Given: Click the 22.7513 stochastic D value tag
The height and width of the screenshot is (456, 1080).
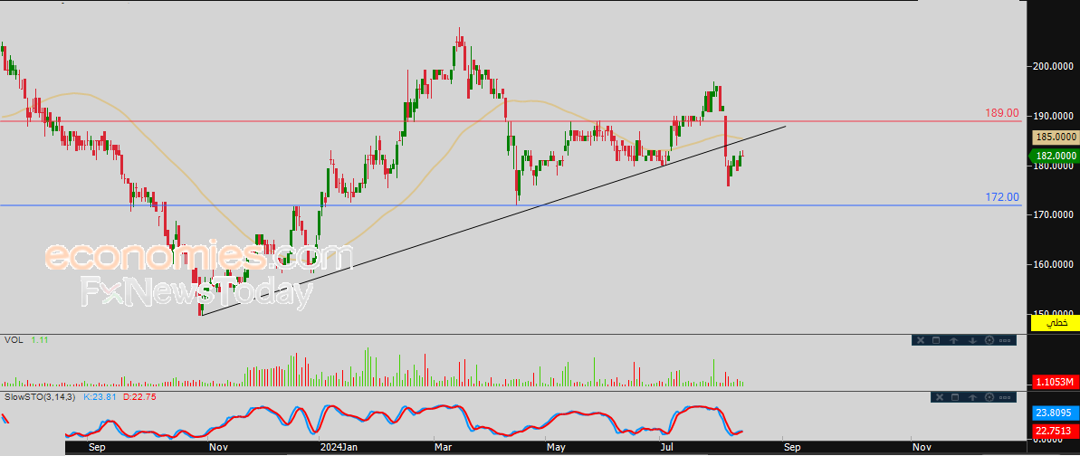Looking at the screenshot, I should click(x=1055, y=432).
